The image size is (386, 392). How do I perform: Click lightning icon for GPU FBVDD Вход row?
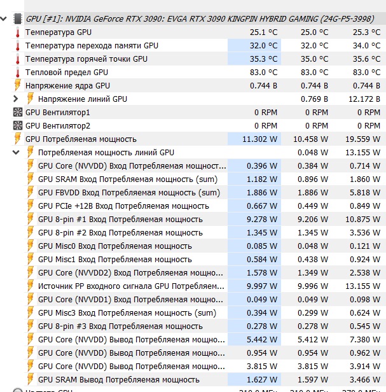coord(31,192)
